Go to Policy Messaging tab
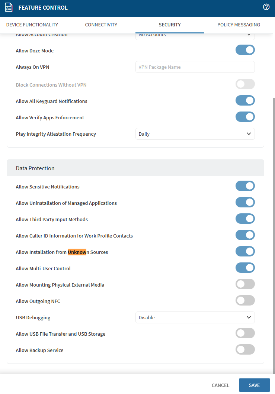The image size is (275, 394). [239, 25]
